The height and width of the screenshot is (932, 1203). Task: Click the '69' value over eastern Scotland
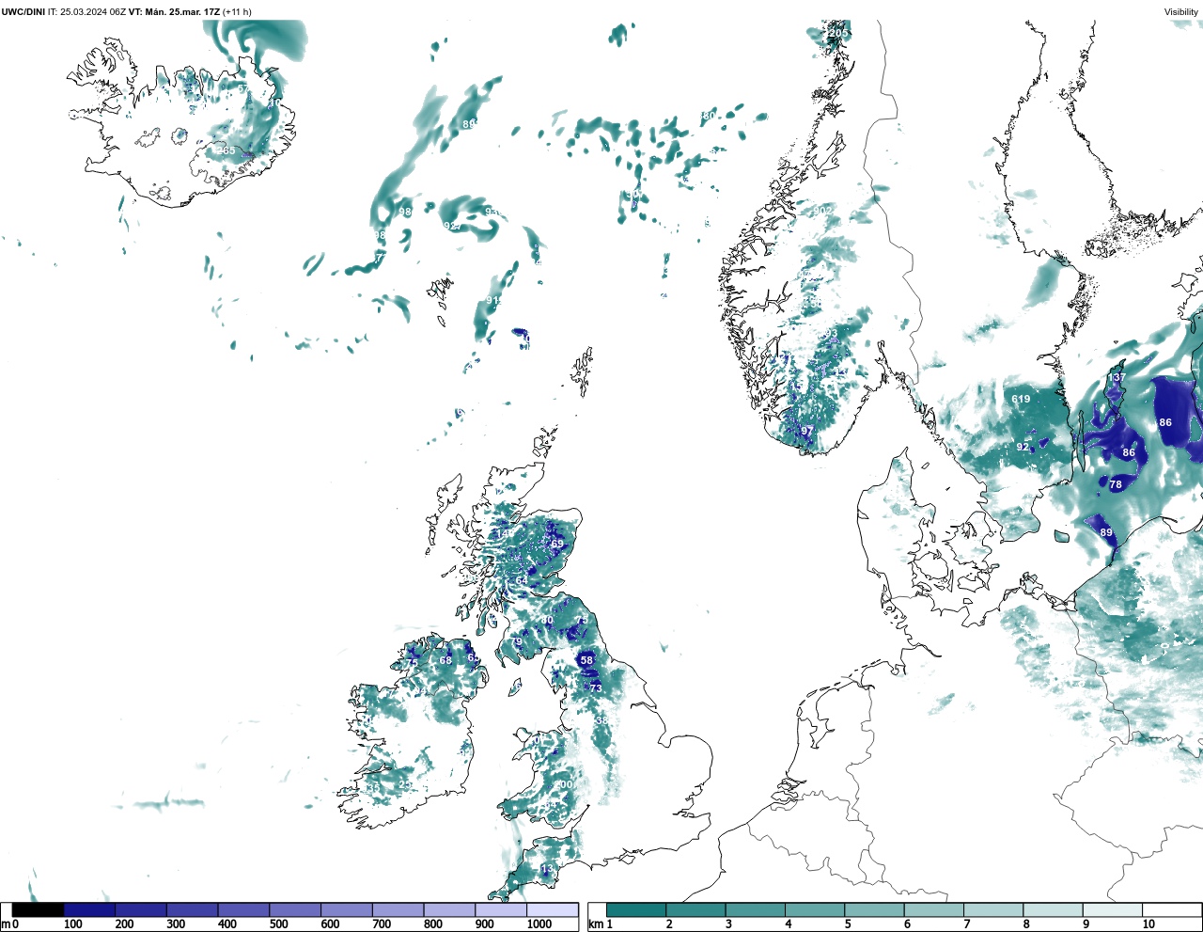557,544
